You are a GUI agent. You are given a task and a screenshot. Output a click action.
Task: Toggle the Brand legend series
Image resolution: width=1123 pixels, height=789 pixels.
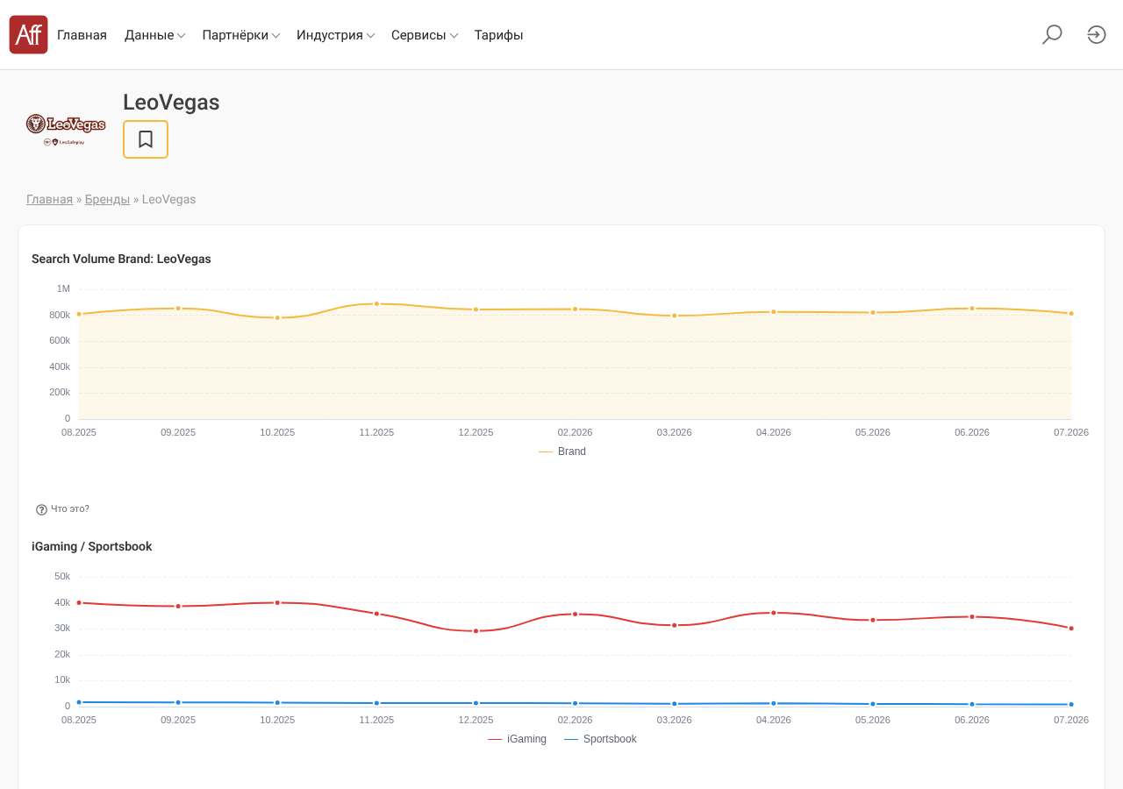[x=562, y=451]
